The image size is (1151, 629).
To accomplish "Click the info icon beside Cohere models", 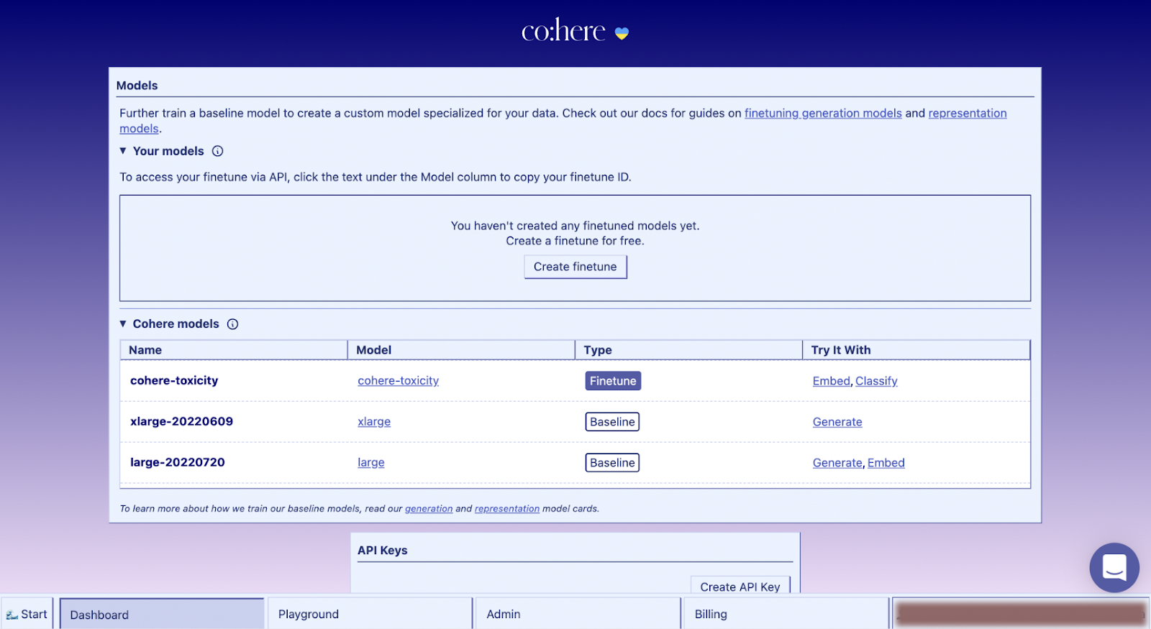I will coord(232,324).
